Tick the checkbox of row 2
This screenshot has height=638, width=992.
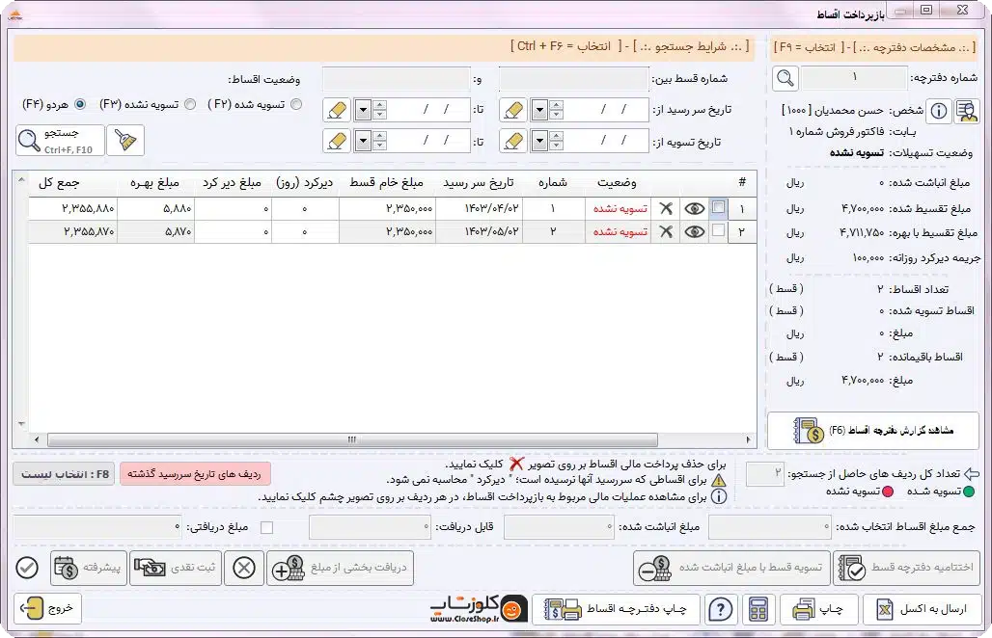(718, 230)
